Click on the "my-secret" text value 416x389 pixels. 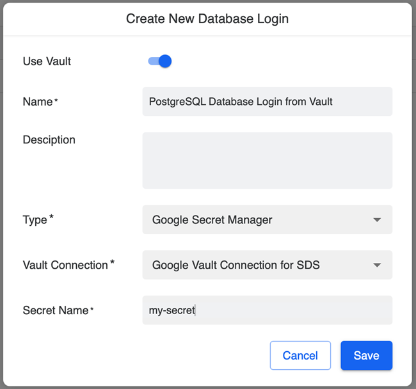tap(172, 310)
